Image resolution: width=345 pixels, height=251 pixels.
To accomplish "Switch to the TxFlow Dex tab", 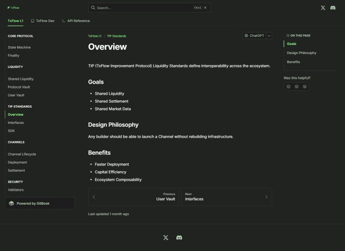I will tap(43, 21).
